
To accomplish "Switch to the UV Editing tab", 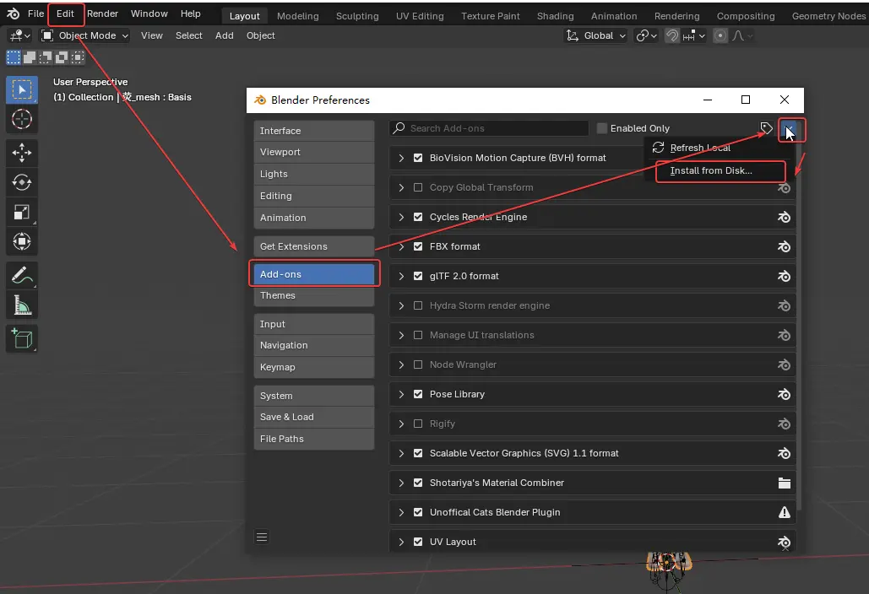I will click(x=420, y=16).
